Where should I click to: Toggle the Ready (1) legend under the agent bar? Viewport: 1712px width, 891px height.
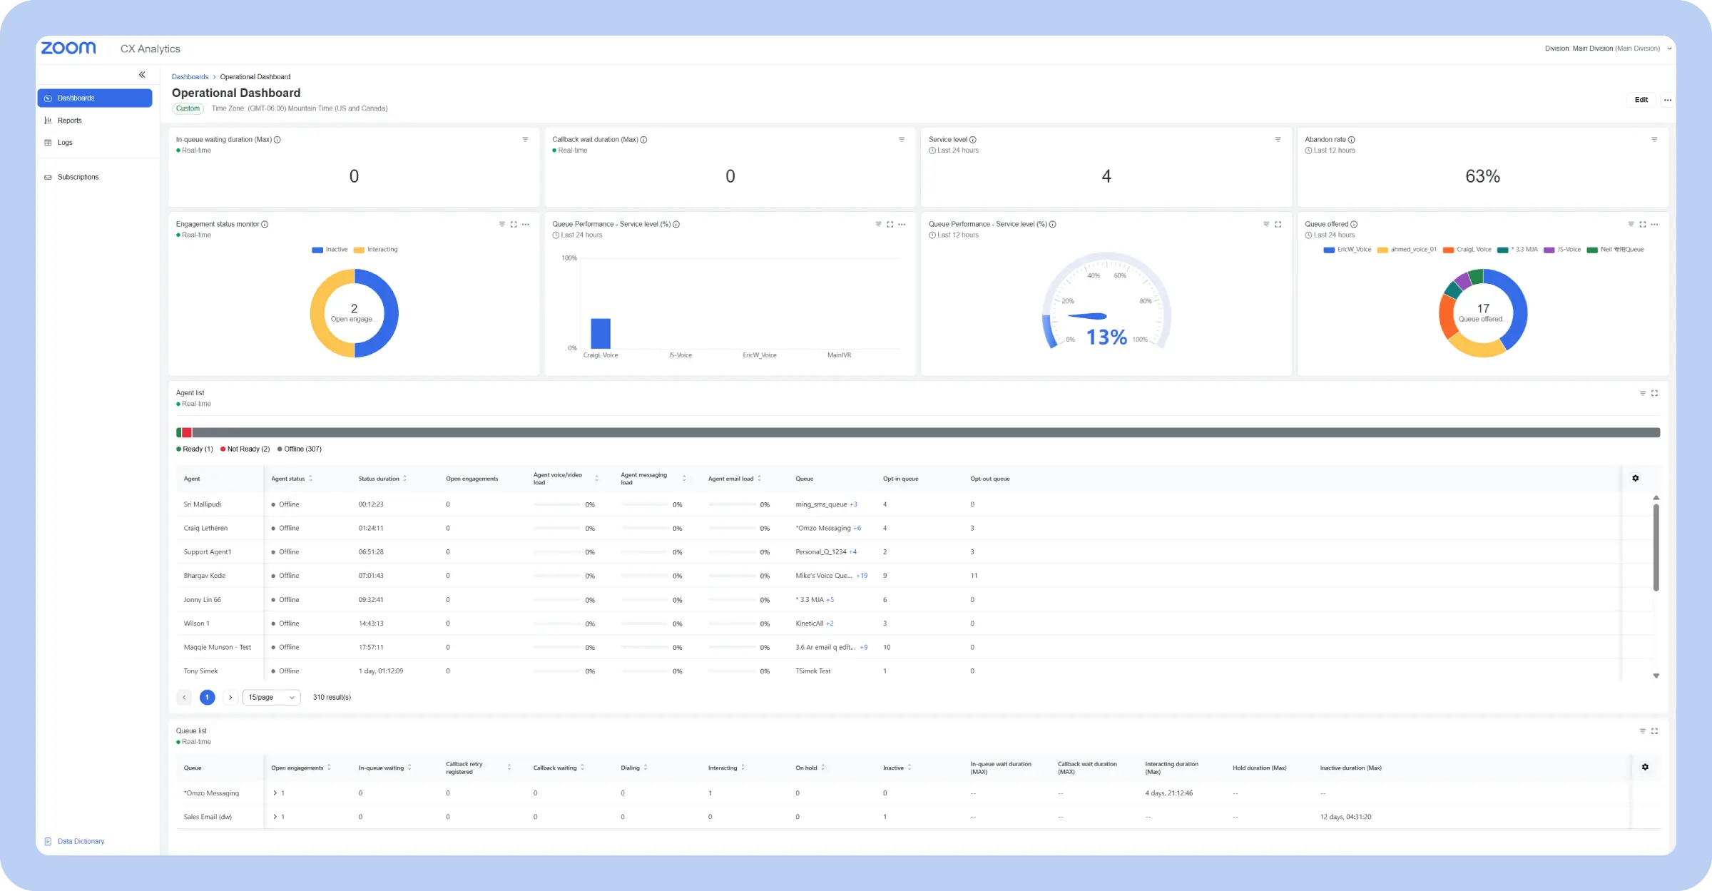[194, 449]
